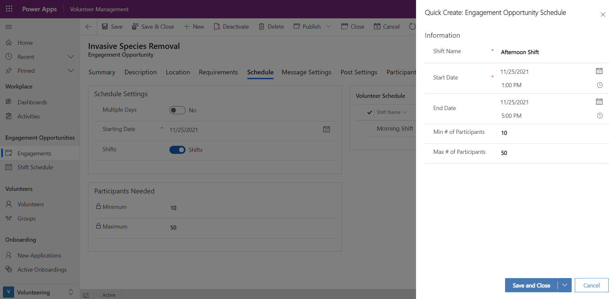Click the Maximum participants value 50

pos(173,228)
